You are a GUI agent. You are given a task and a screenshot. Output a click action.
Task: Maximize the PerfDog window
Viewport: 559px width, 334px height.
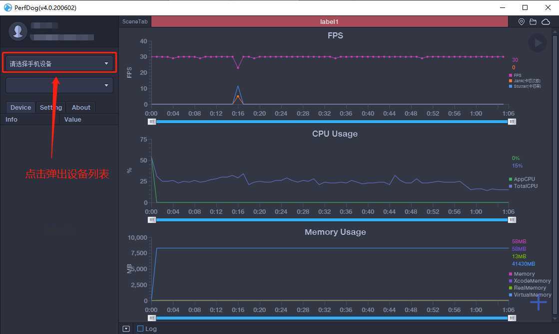click(525, 7)
